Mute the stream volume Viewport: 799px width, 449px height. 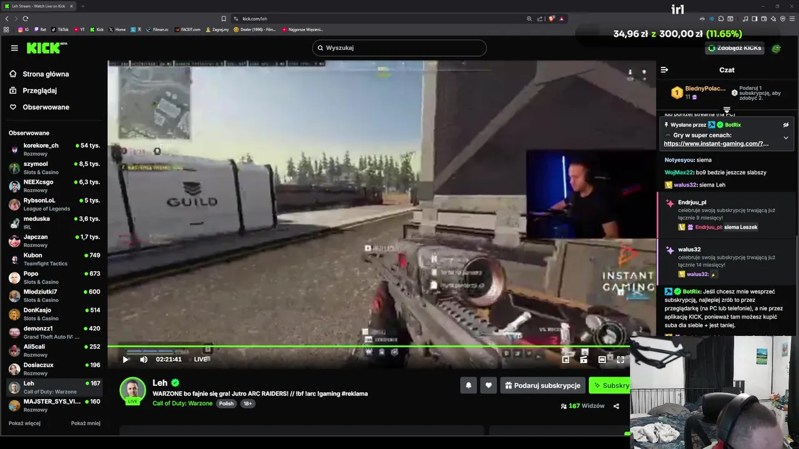[144, 359]
